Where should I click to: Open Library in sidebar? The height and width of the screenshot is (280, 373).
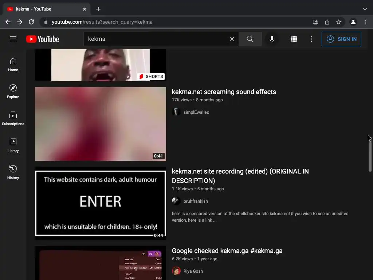pyautogui.click(x=13, y=145)
